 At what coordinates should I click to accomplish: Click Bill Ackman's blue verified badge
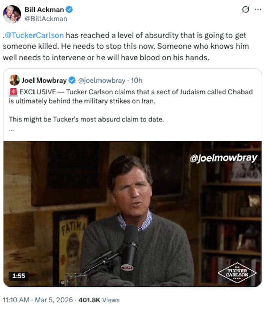(x=69, y=10)
